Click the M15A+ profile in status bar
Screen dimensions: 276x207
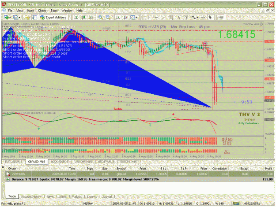point(88,203)
